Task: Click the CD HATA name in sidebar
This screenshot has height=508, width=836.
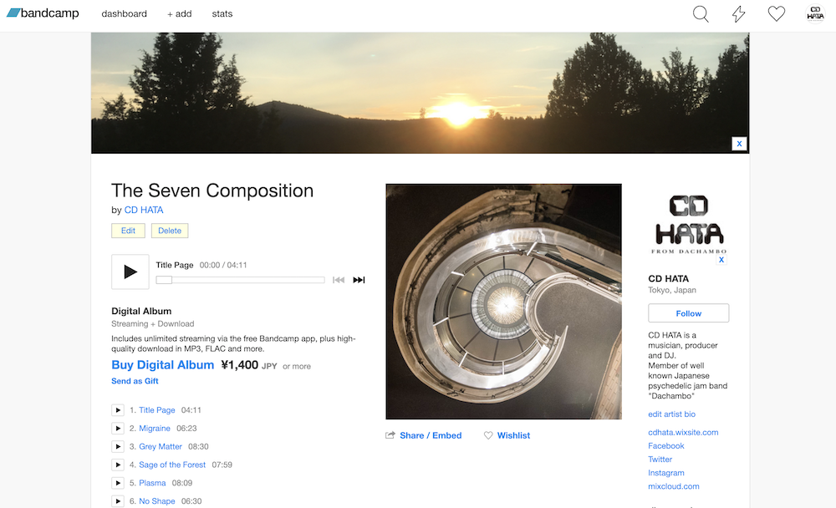Action: [669, 279]
